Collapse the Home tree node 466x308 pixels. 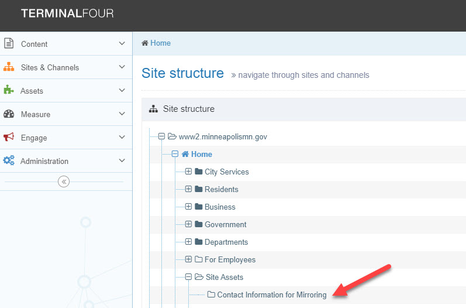point(175,154)
